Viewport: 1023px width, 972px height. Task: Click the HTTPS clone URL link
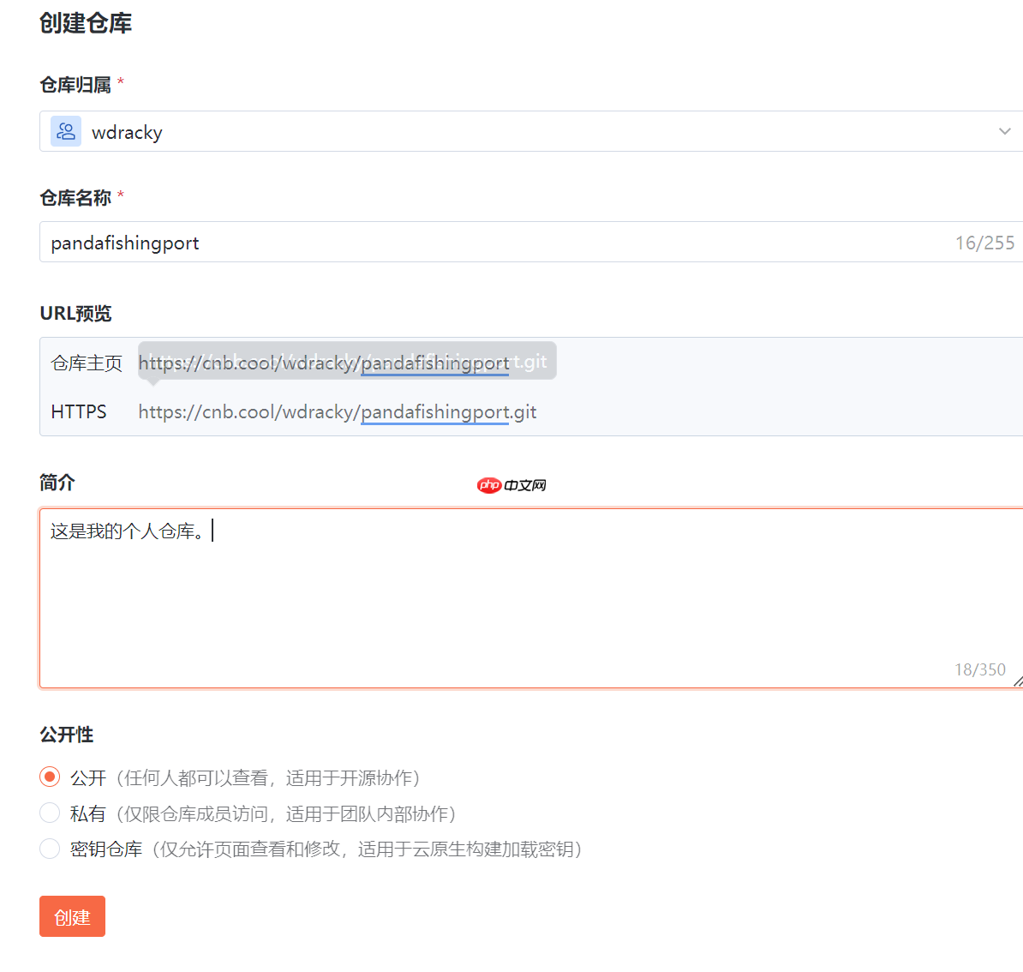[337, 411]
